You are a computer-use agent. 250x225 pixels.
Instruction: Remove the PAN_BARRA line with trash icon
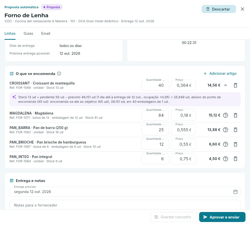coord(235,130)
